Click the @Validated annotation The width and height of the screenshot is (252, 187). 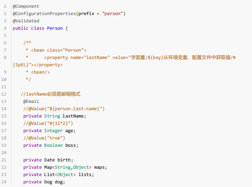click(26, 21)
